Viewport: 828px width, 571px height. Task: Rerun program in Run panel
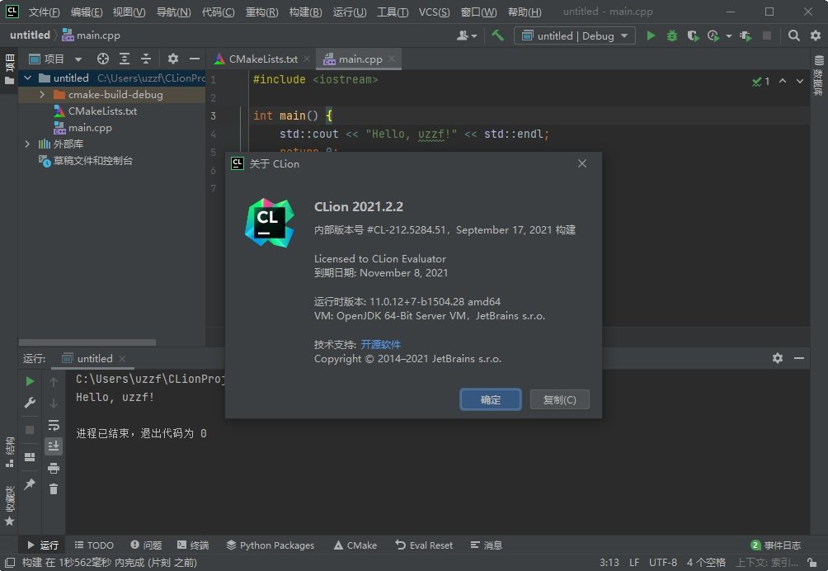[30, 381]
